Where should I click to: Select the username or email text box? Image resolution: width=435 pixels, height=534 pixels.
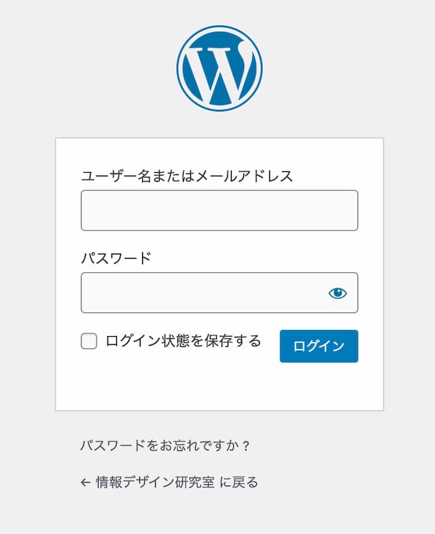click(219, 210)
